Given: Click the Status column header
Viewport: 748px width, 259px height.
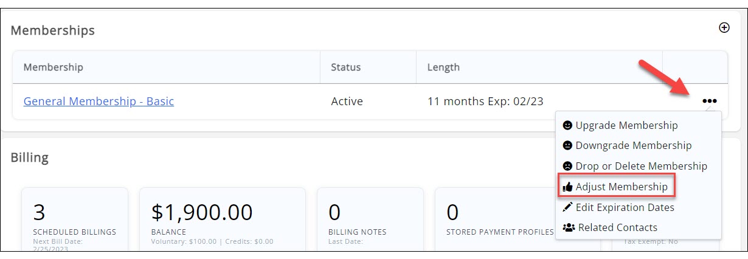Looking at the screenshot, I should tap(345, 67).
